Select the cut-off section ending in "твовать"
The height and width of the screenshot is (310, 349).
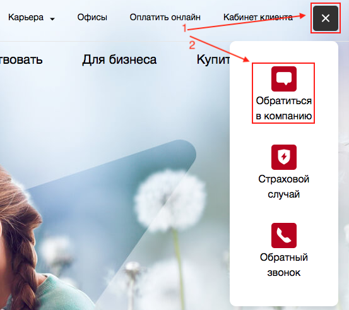tap(21, 60)
